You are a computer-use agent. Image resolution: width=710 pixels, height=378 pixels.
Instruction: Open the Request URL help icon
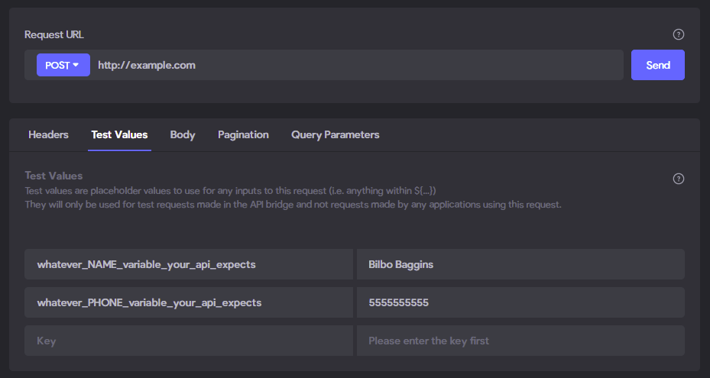678,34
